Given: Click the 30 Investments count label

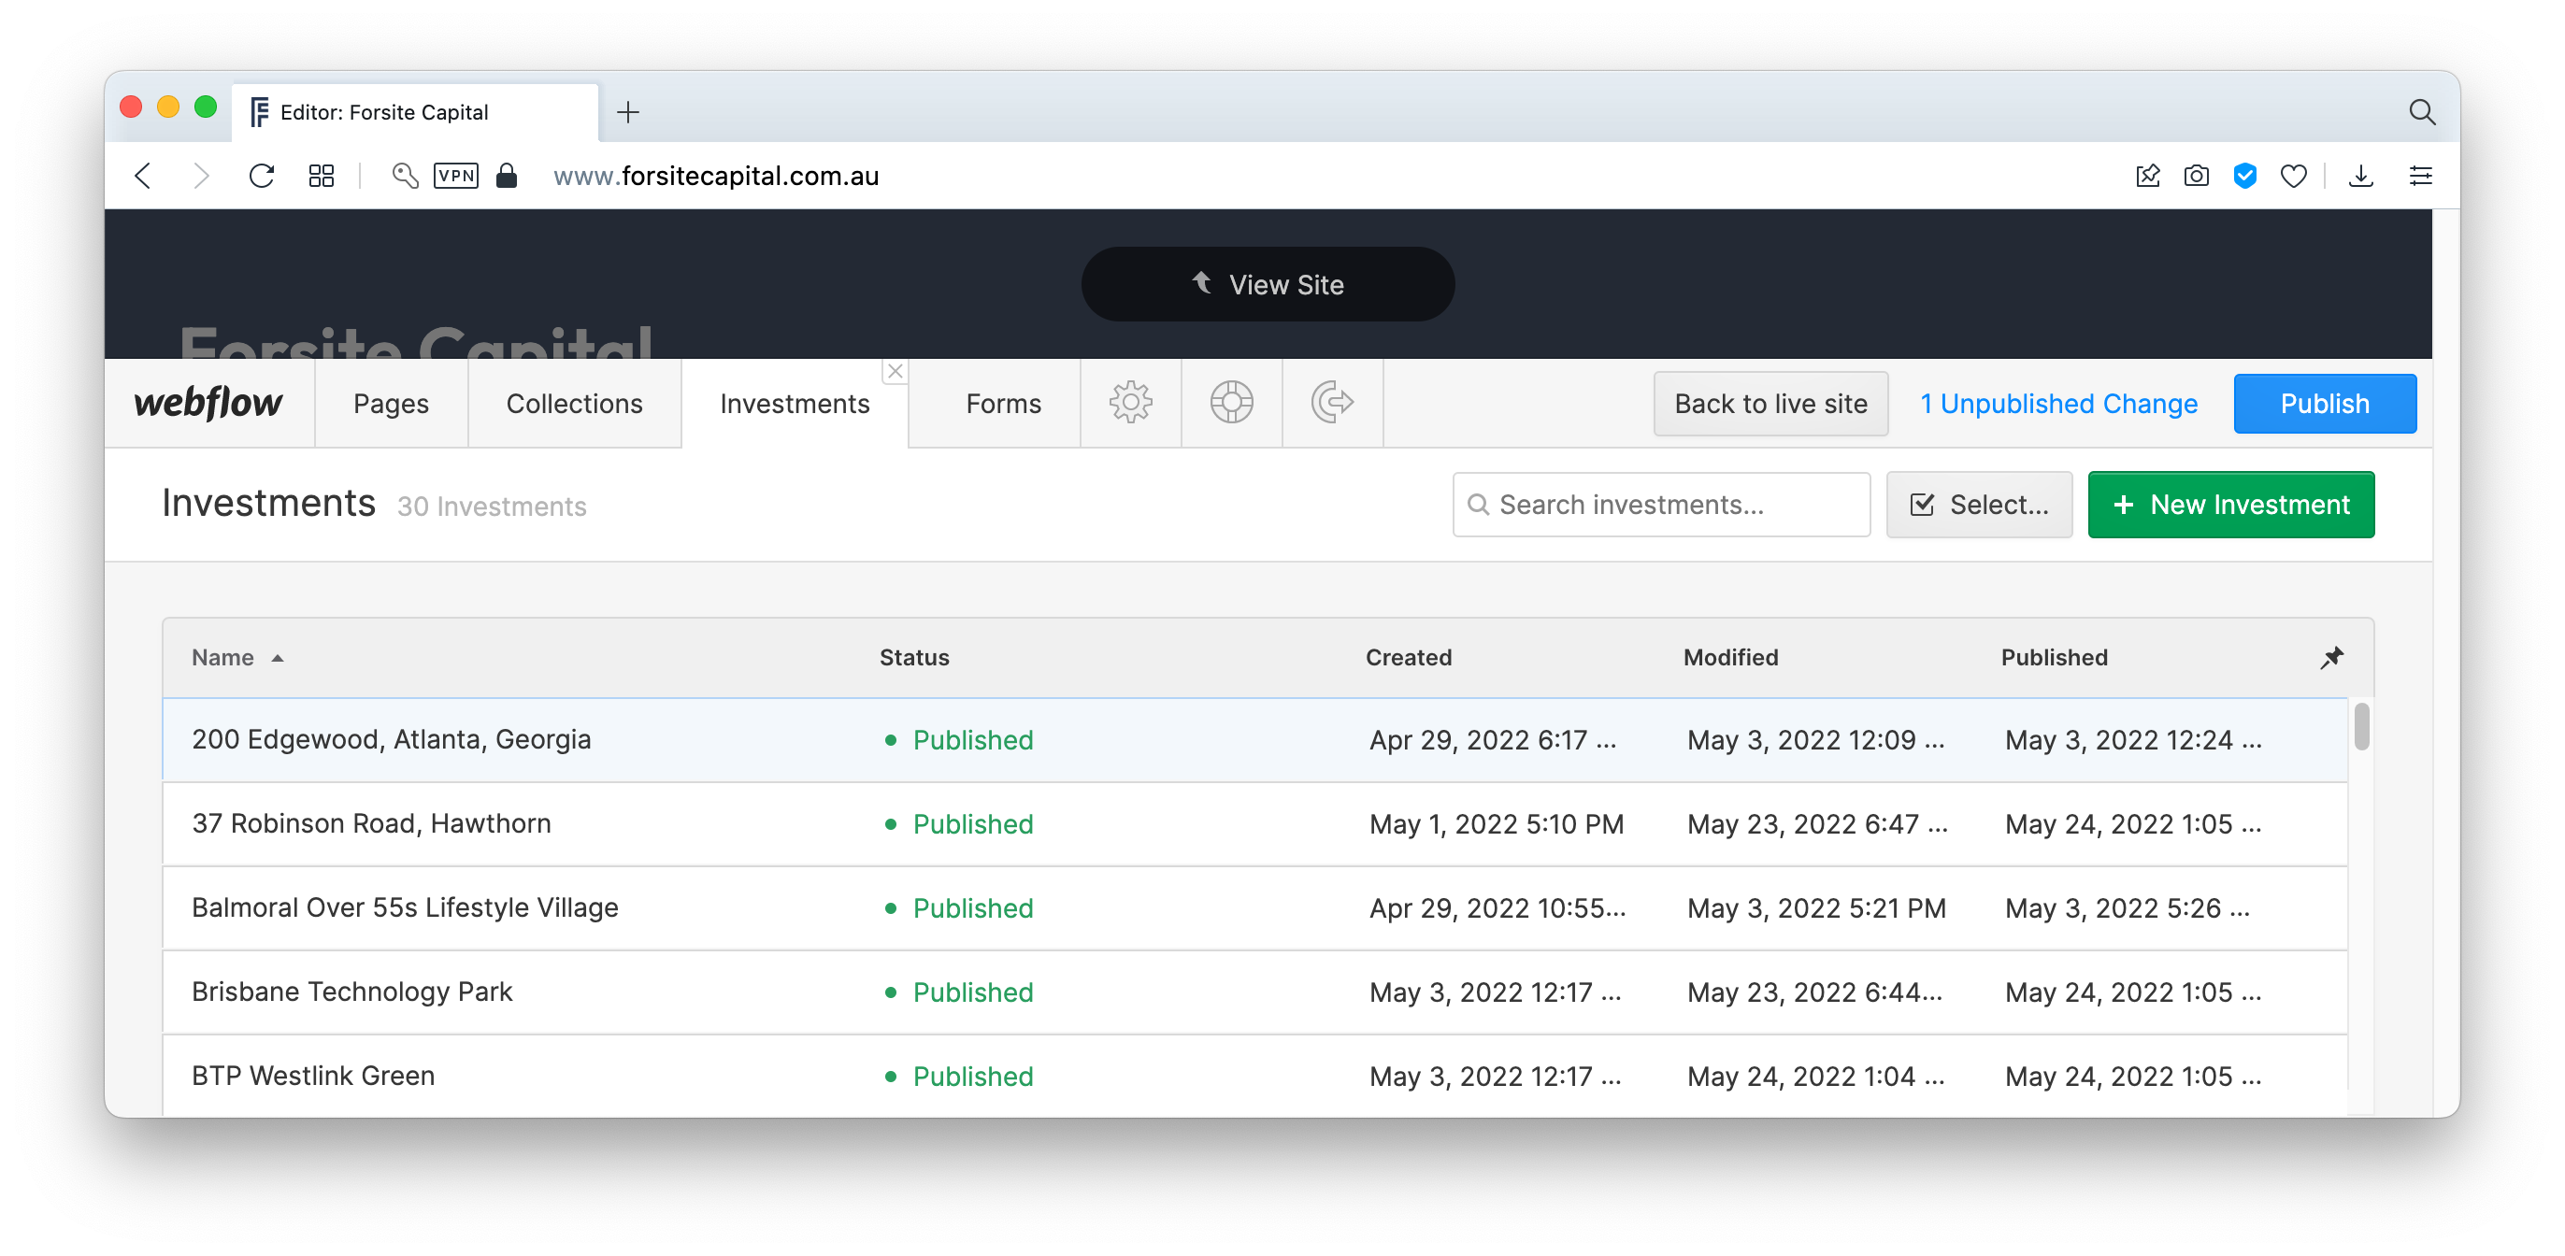Looking at the screenshot, I should (x=492, y=507).
